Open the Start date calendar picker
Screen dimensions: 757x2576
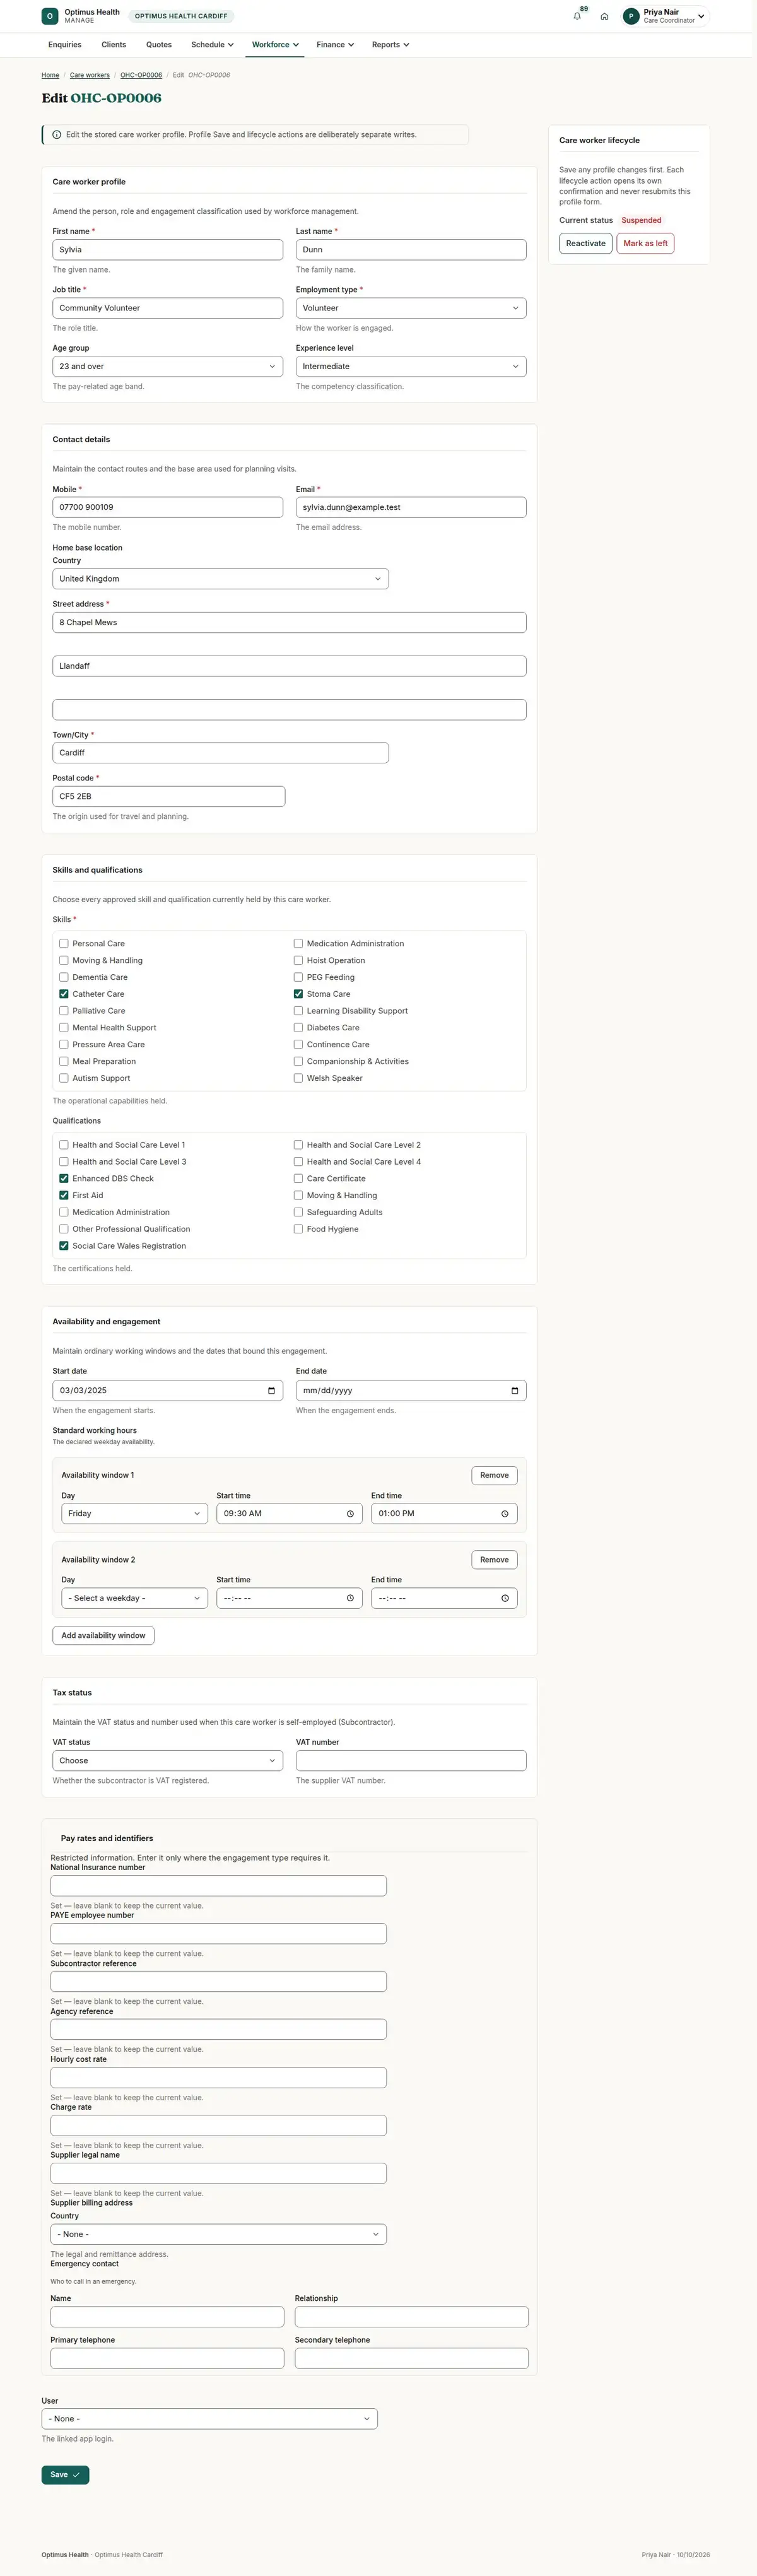pyautogui.click(x=271, y=1390)
